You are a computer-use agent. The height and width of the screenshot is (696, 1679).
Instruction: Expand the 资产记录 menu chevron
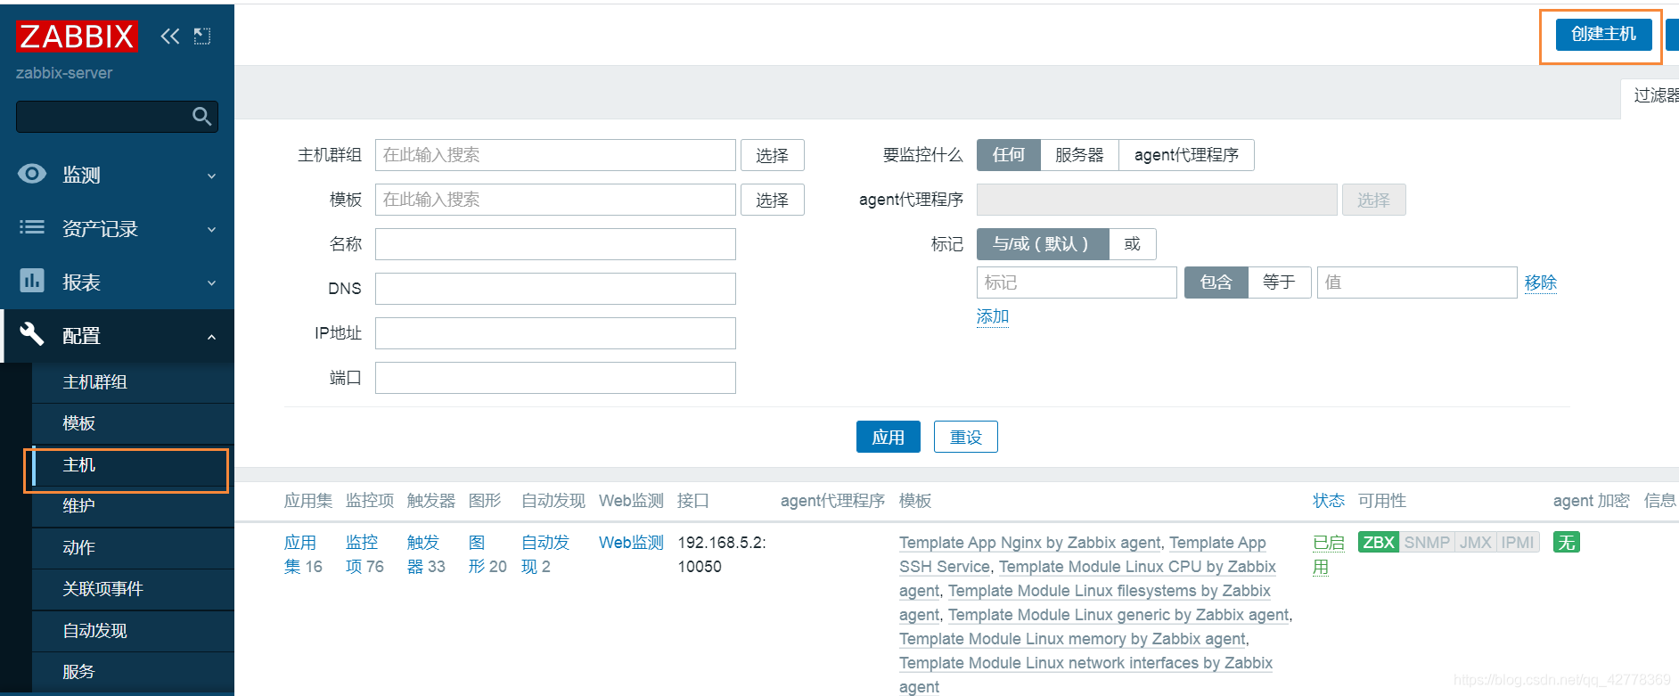(x=212, y=230)
